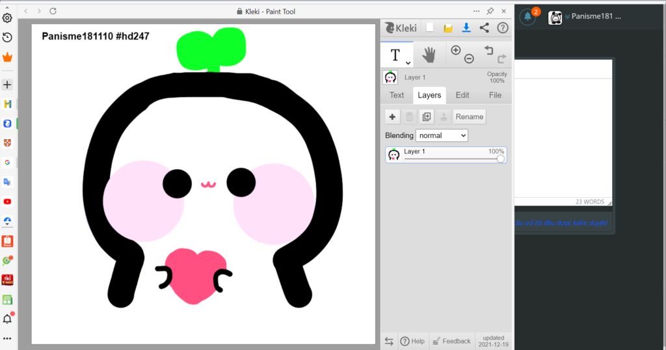Rename the selected layer
Screen dimensions: 666x350
coord(470,117)
